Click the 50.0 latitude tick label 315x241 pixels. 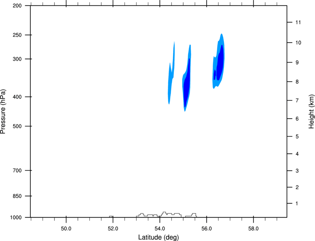(66, 229)
